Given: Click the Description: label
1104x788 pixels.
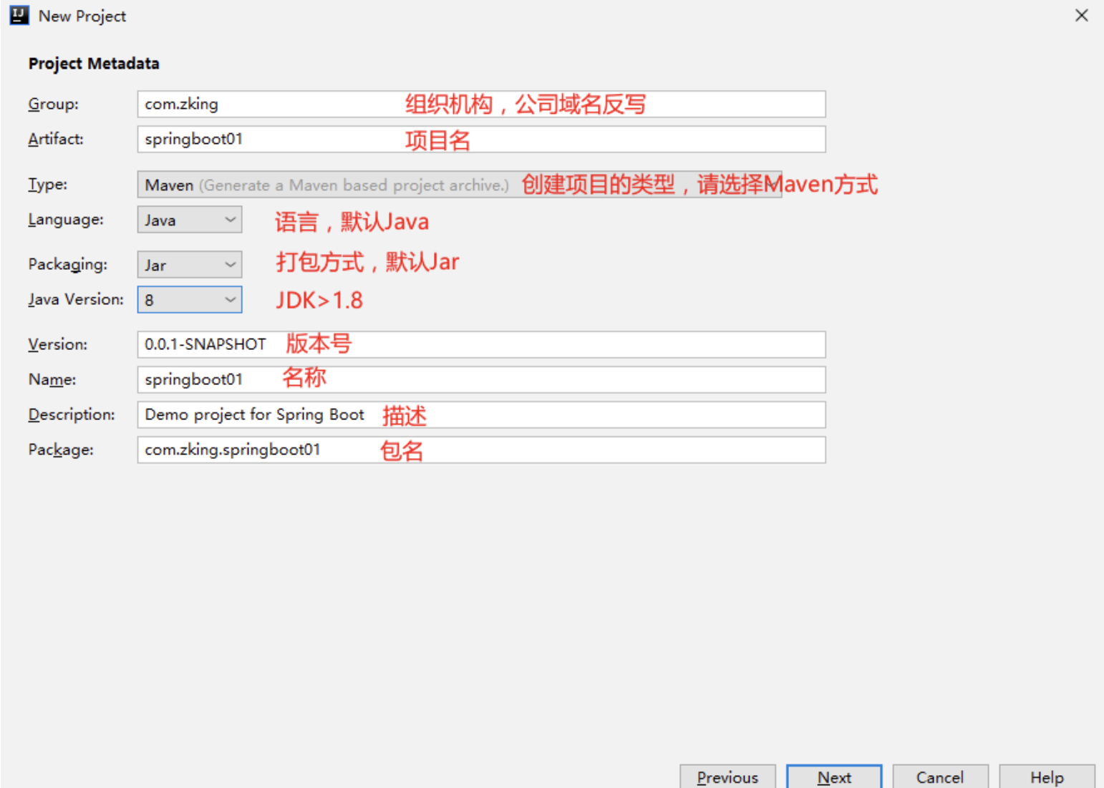Looking at the screenshot, I should click(72, 414).
